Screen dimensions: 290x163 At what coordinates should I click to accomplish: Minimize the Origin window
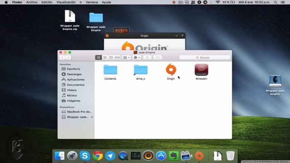176,35
